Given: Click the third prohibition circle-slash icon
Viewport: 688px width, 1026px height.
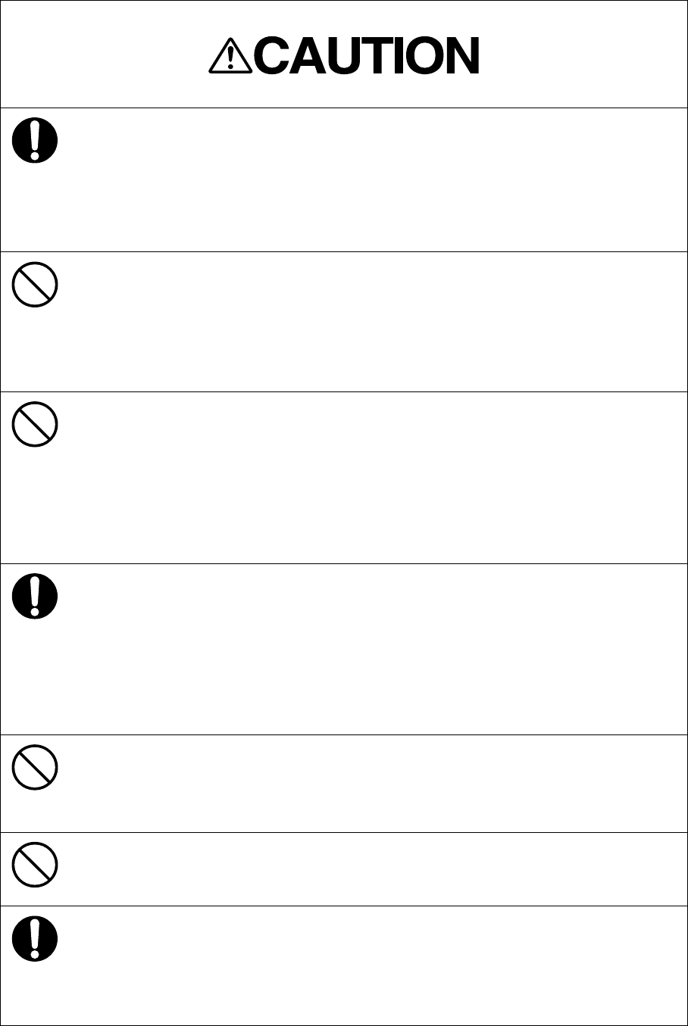Looking at the screenshot, I should pos(35,768).
